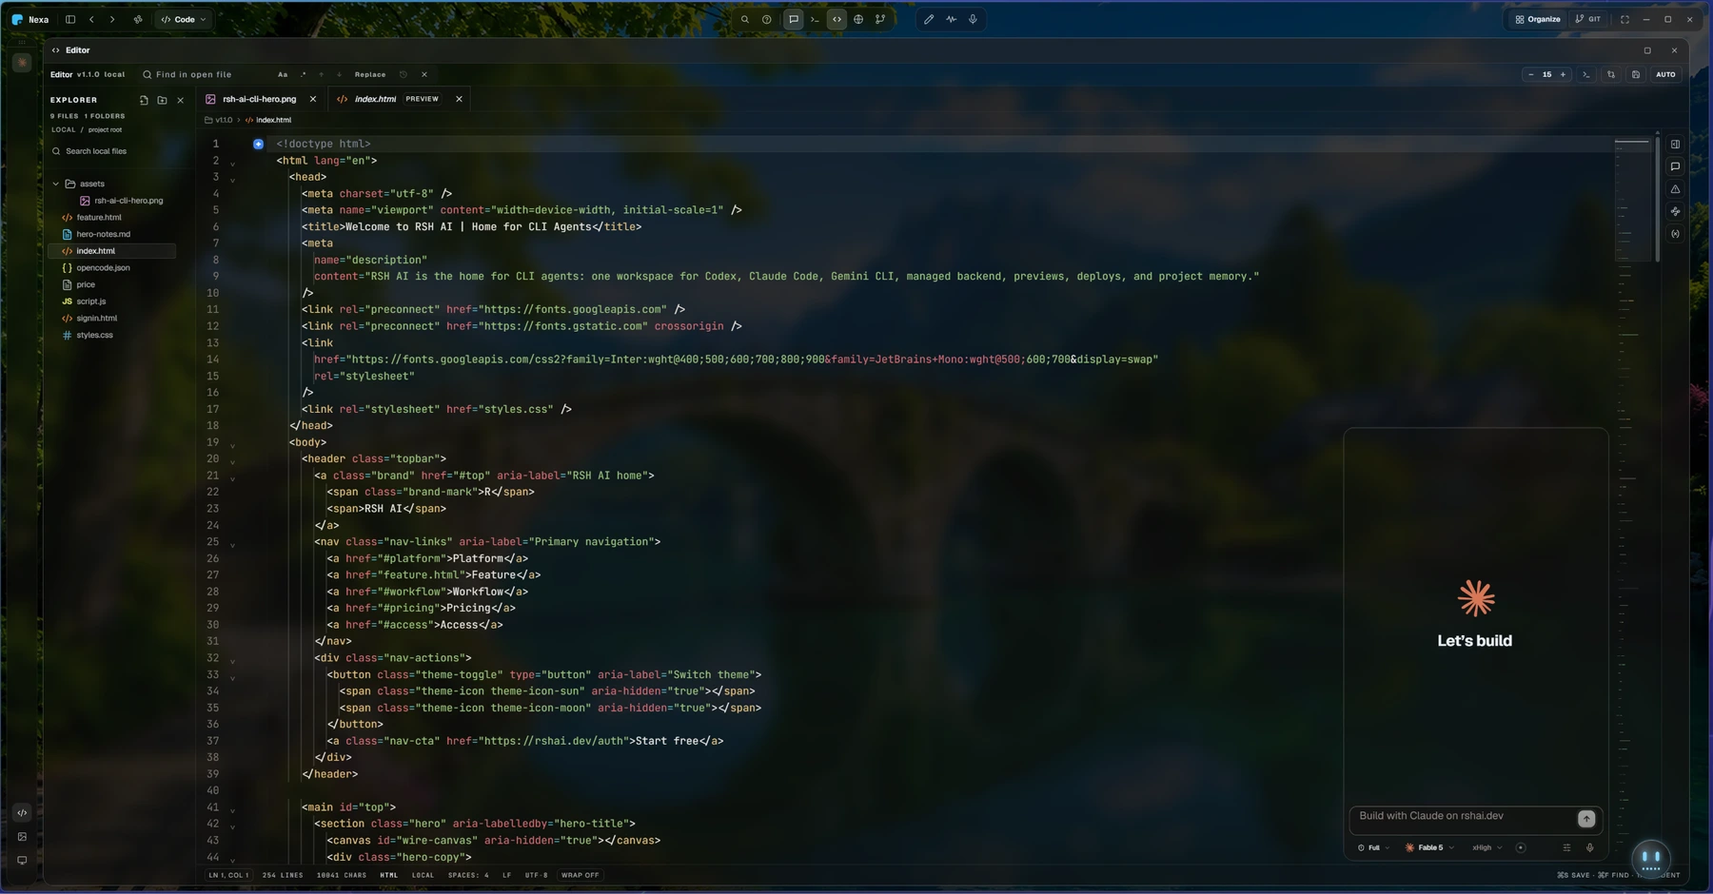The image size is (1713, 894).
Task: Open the Code mode dropdown
Action: pyautogui.click(x=184, y=19)
